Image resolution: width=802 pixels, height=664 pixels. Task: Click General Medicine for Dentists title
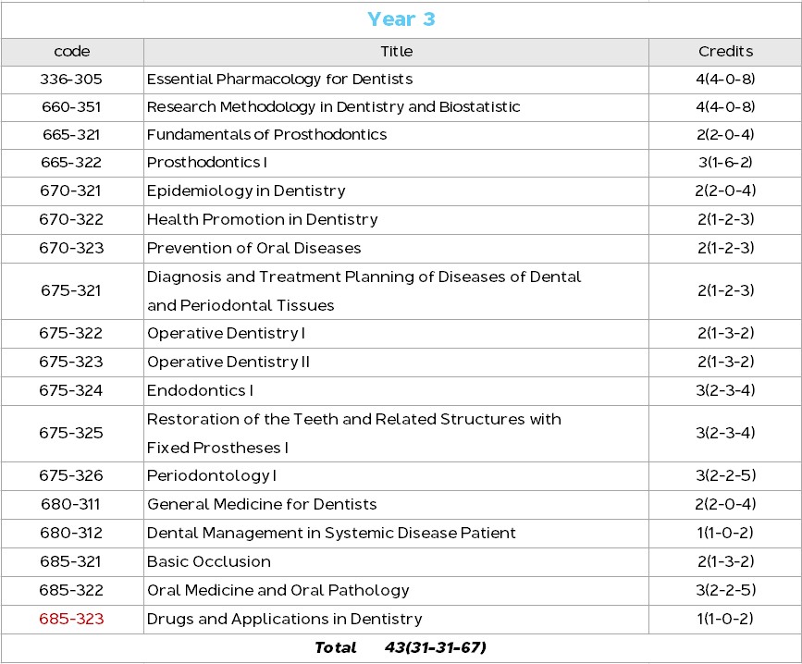coord(262,505)
